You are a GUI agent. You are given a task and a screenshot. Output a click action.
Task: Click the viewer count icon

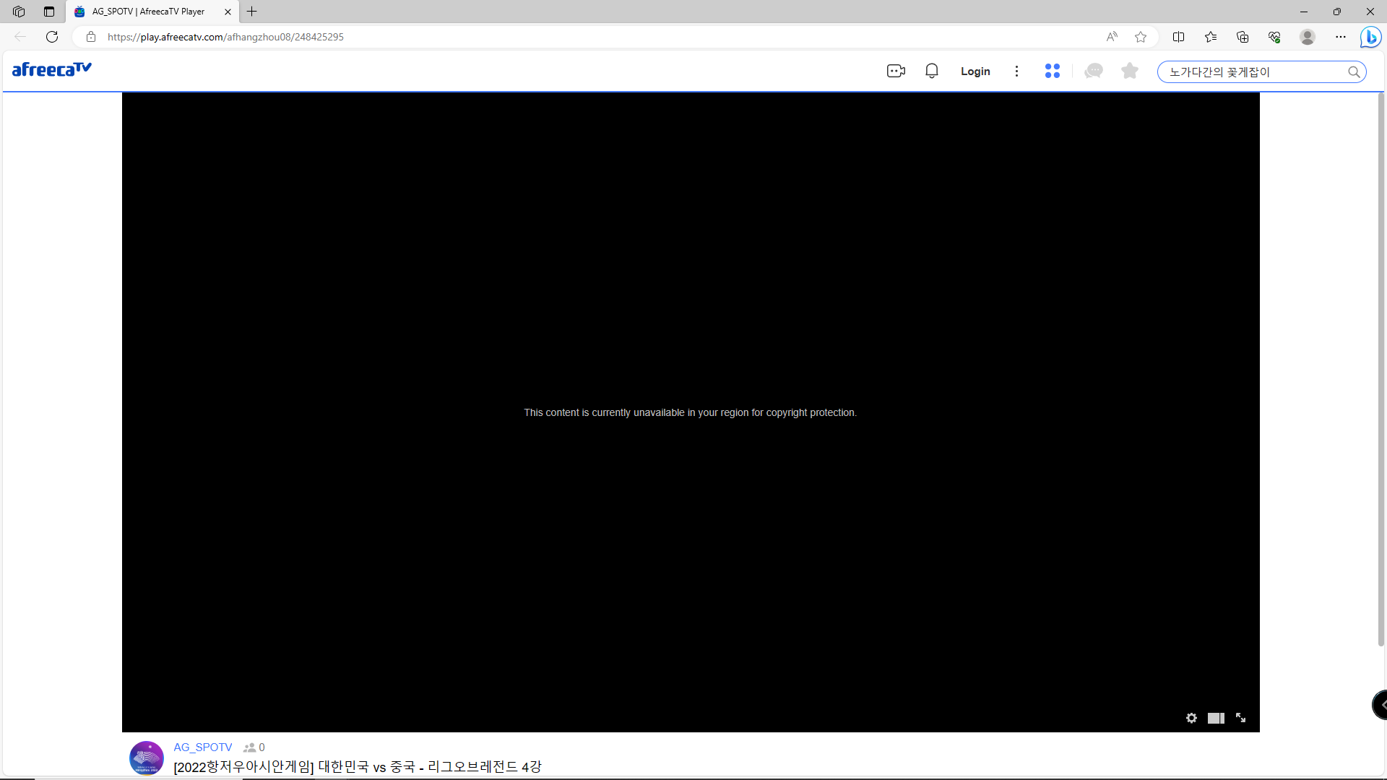coord(249,747)
